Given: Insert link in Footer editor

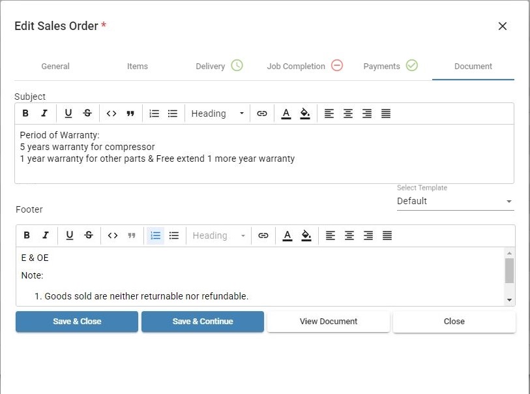Looking at the screenshot, I should (263, 235).
